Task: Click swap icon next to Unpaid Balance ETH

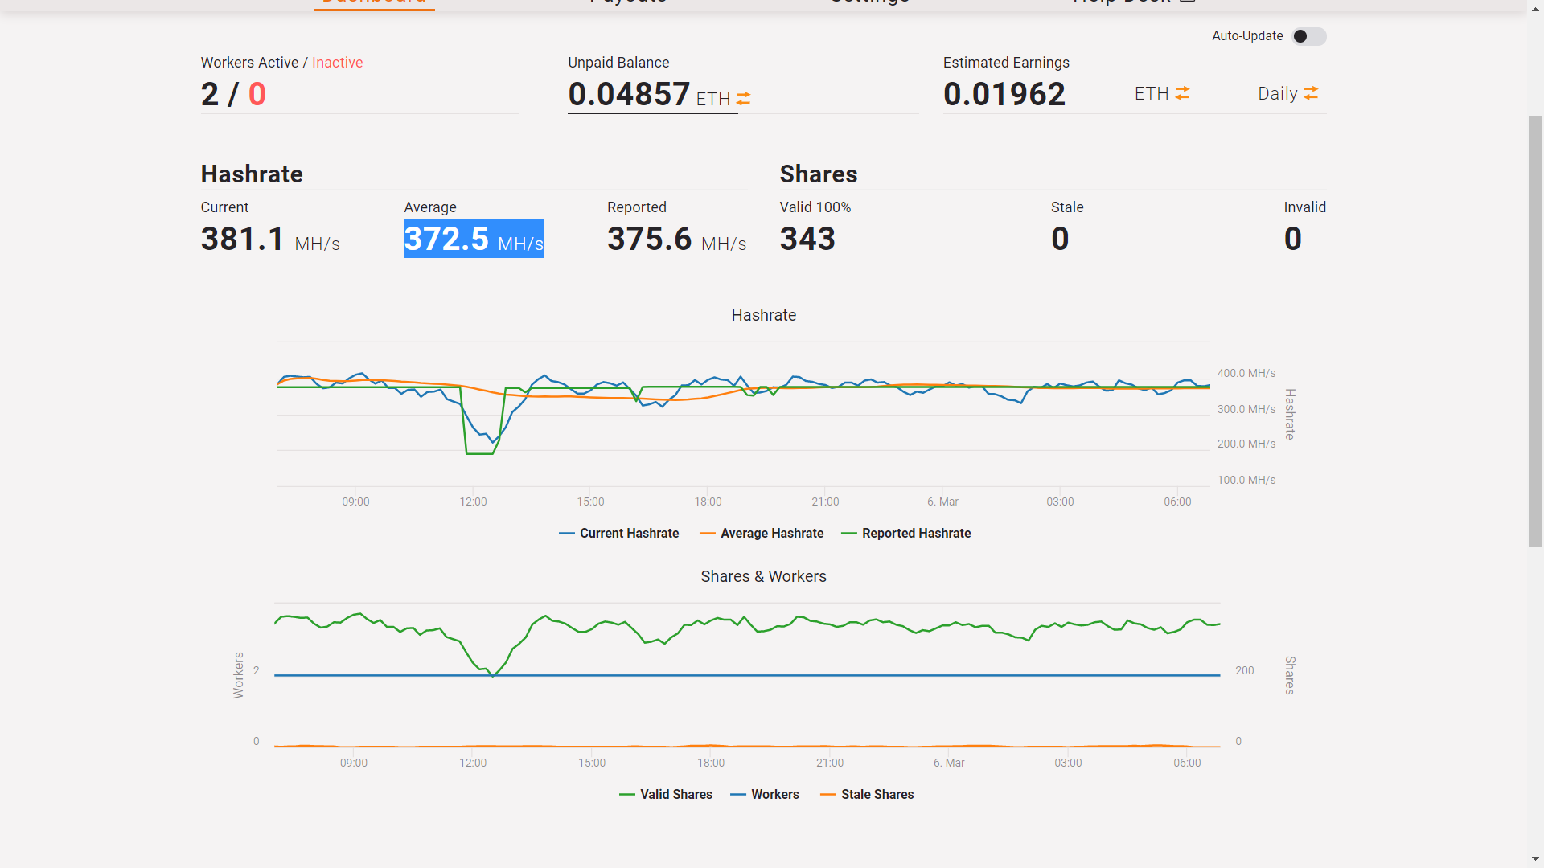Action: coord(743,98)
